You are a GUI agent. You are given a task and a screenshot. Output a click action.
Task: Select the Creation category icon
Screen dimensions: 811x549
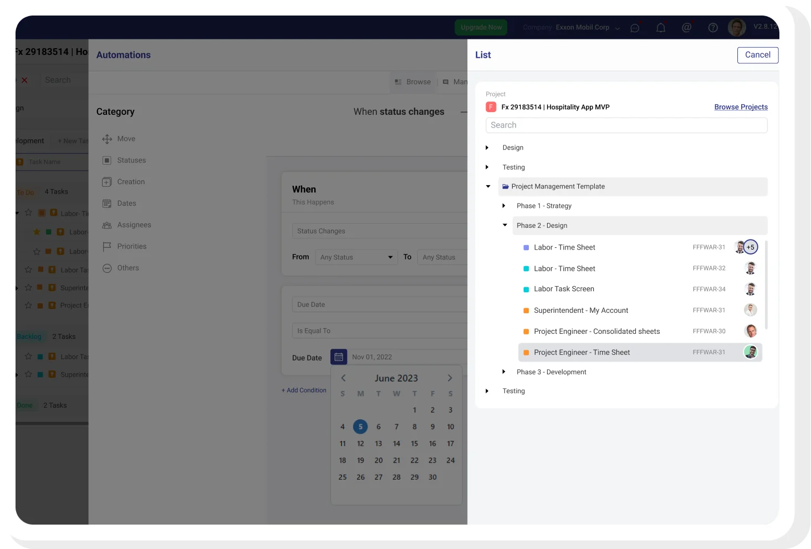pos(107,182)
